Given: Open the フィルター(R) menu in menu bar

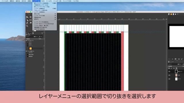Looking at the screenshot, I should [57, 1].
